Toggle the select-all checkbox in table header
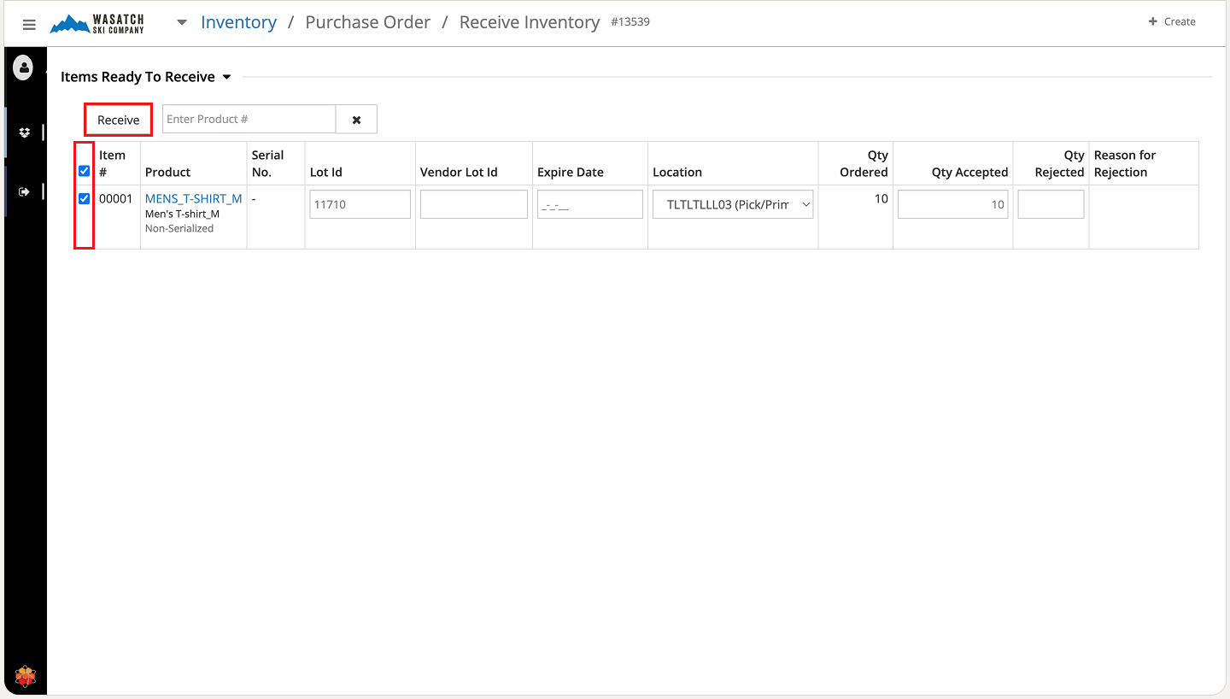This screenshot has width=1230, height=699. click(84, 171)
